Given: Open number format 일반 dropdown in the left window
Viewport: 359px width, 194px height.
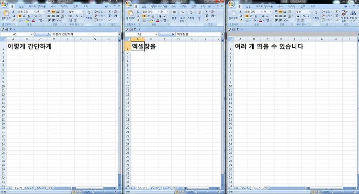Looking at the screenshot, I should tap(82, 11).
